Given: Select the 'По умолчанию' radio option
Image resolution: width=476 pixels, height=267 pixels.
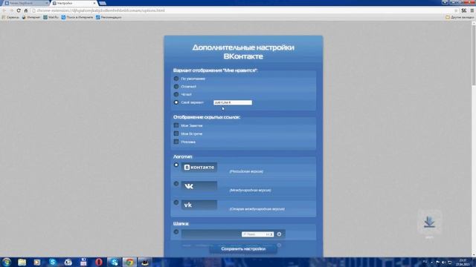Looking at the screenshot, I should pyautogui.click(x=176, y=79).
